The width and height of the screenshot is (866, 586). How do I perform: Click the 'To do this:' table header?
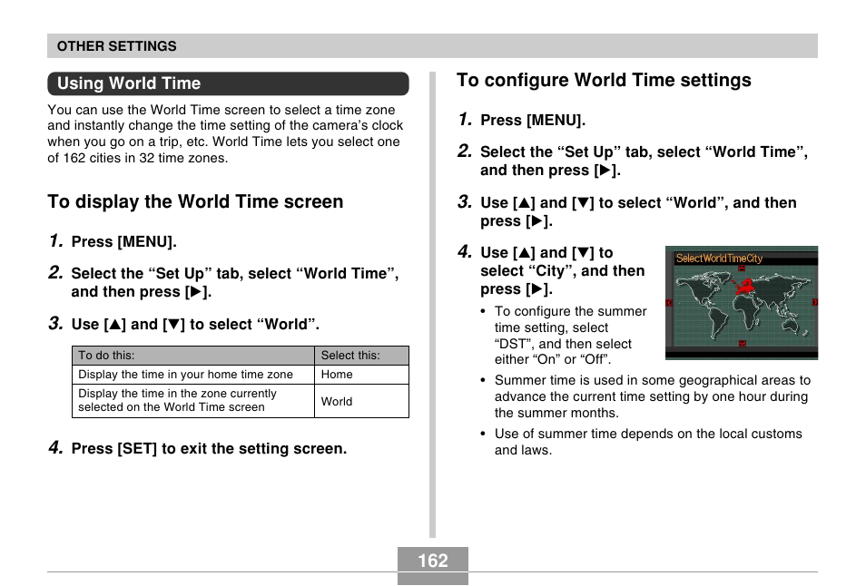(192, 356)
